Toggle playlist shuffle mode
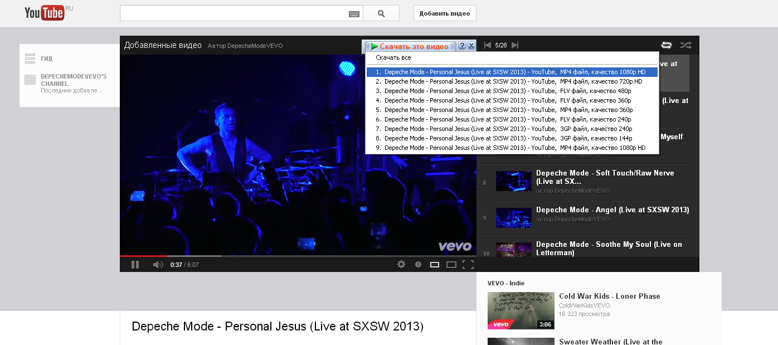The image size is (778, 345). click(x=685, y=45)
